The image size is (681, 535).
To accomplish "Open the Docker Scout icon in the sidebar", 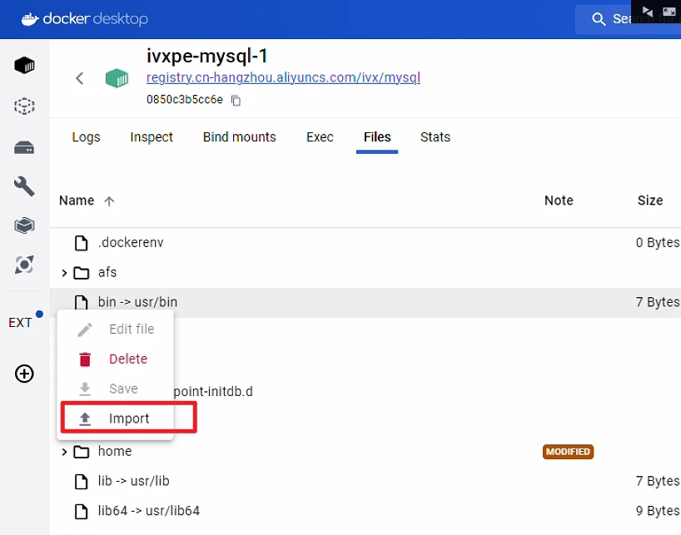I will tap(24, 265).
